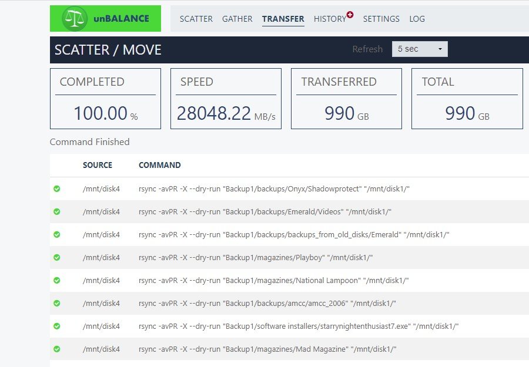Image resolution: width=529 pixels, height=367 pixels.
Task: View the Log tab
Action: coord(417,19)
